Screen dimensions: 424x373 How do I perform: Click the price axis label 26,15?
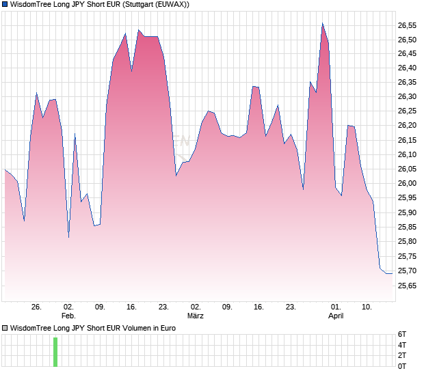tap(407, 140)
